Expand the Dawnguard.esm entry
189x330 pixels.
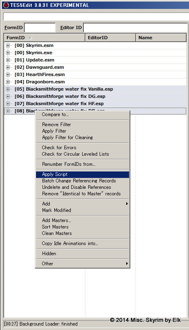(x=8, y=68)
